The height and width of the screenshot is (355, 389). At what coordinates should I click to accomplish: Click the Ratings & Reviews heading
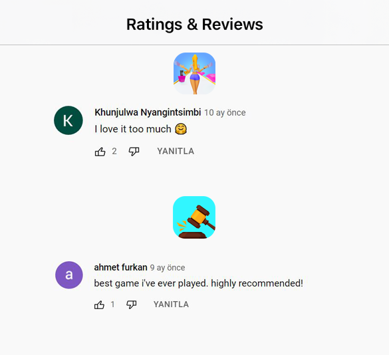tap(194, 25)
